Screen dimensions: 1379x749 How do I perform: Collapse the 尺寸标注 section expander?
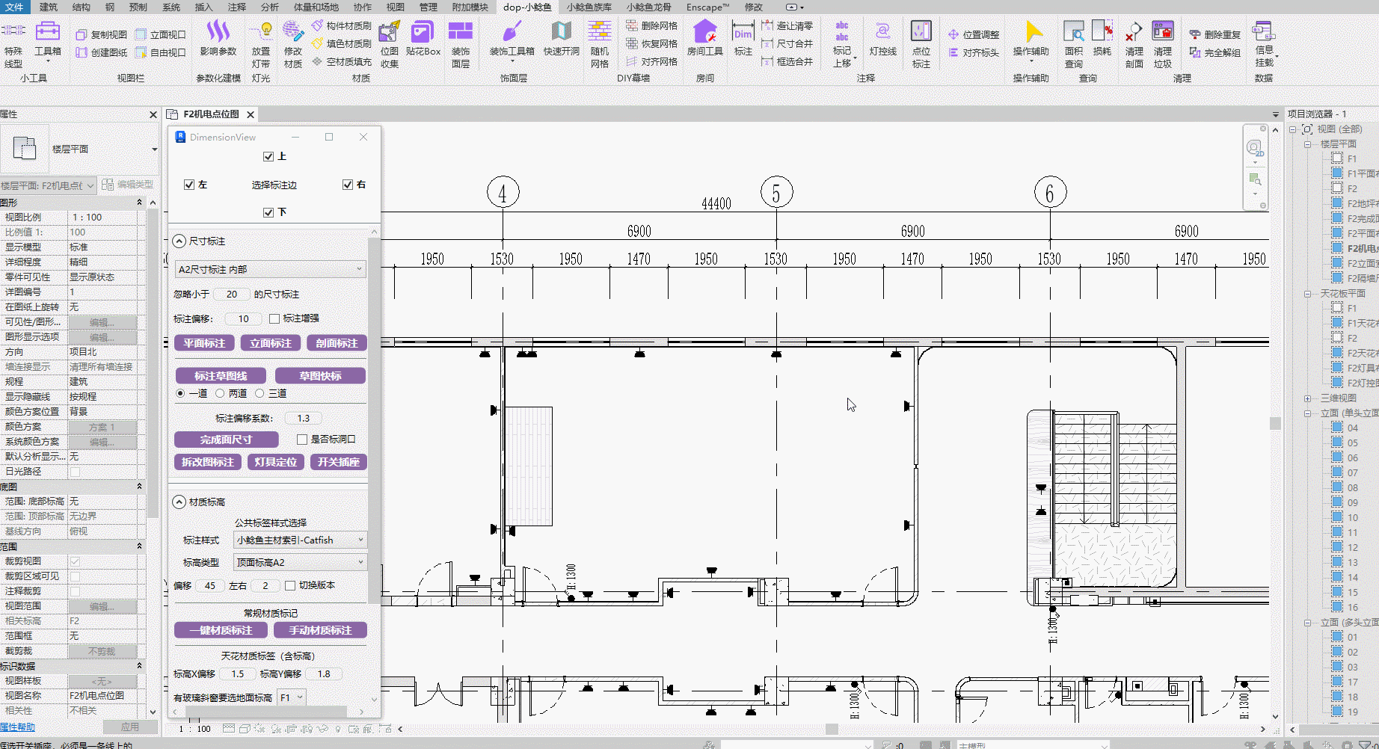click(x=179, y=241)
